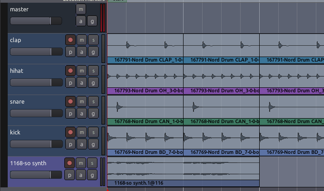Solo the snare track
Screen dimensions: 324x191
click(x=93, y=101)
